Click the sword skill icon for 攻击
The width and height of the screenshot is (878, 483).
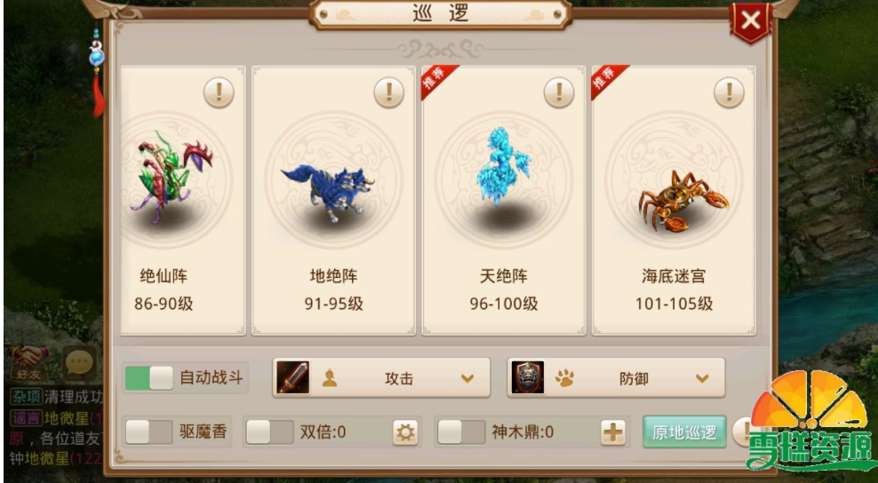coord(293,377)
